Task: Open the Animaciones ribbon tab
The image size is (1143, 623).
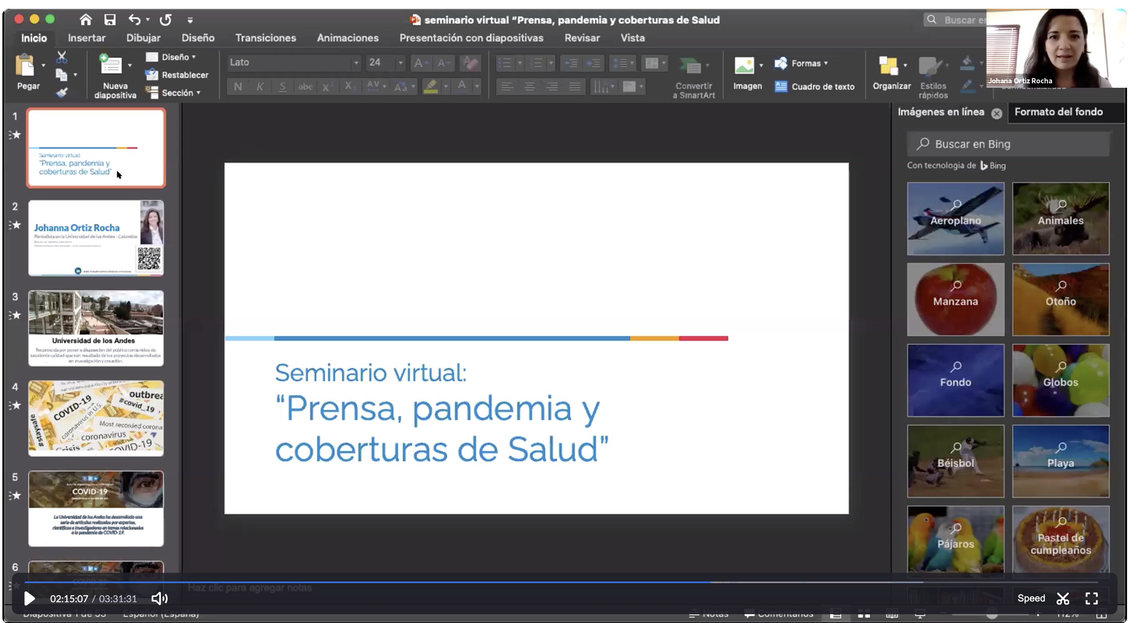Action: click(x=348, y=37)
